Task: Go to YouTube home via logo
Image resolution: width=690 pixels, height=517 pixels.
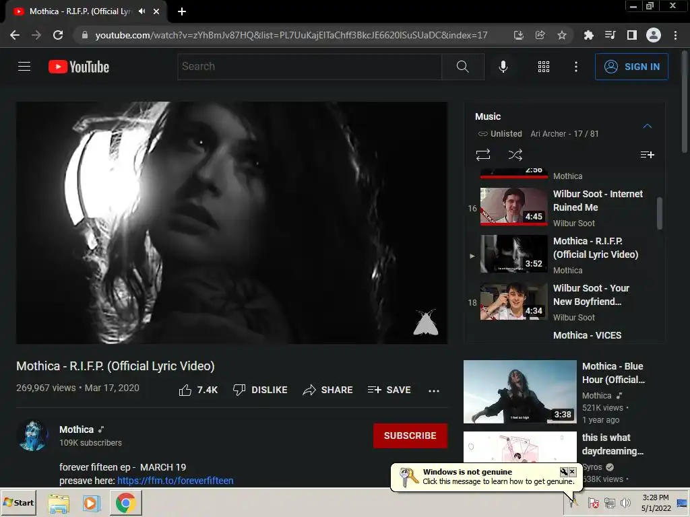Action: pos(79,67)
